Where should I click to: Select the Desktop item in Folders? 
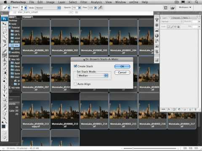[x=13, y=21]
